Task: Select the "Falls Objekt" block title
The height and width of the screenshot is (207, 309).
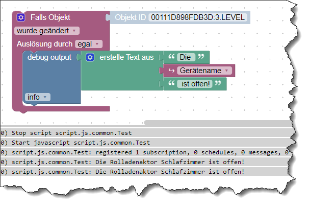Action: (x=50, y=17)
